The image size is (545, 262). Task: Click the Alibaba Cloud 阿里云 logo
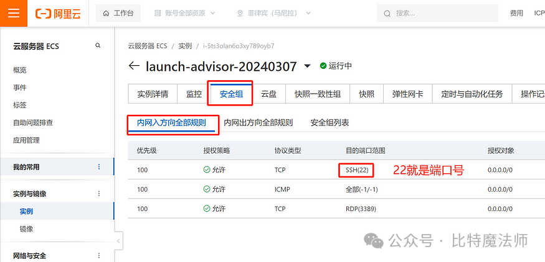[x=58, y=14]
